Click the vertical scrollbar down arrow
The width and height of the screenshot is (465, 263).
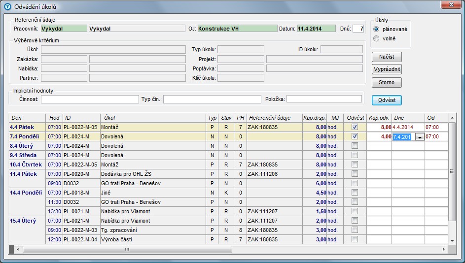tap(452, 241)
